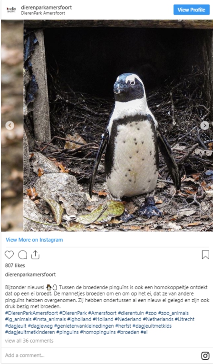Click the Instagram logo icon at bottom

(205, 355)
